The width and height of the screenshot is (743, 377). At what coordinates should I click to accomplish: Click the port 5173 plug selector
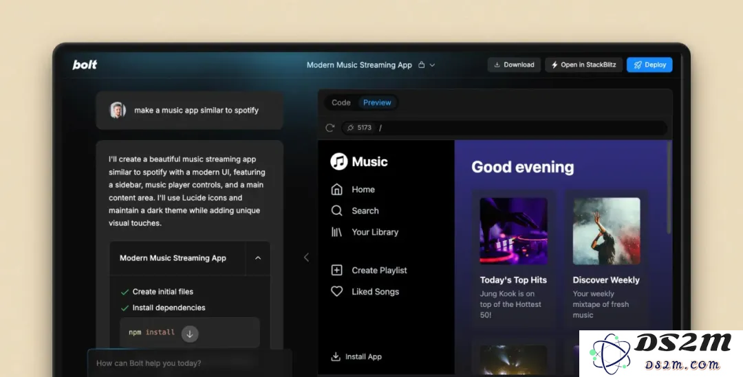pos(358,128)
